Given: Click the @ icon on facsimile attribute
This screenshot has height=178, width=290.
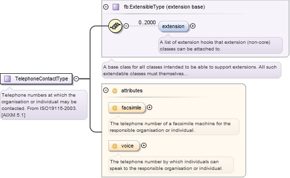Looking at the screenshot, I should [x=115, y=108].
